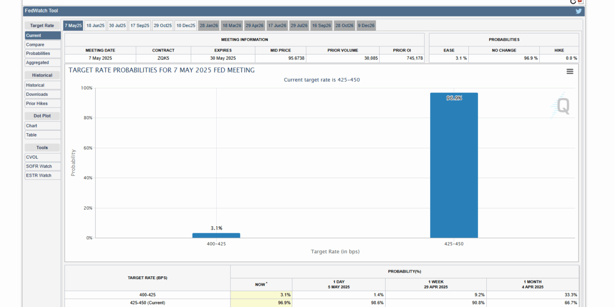Select the 18 Mar26 meeting tab
This screenshot has height=307, width=615.
[x=232, y=26]
